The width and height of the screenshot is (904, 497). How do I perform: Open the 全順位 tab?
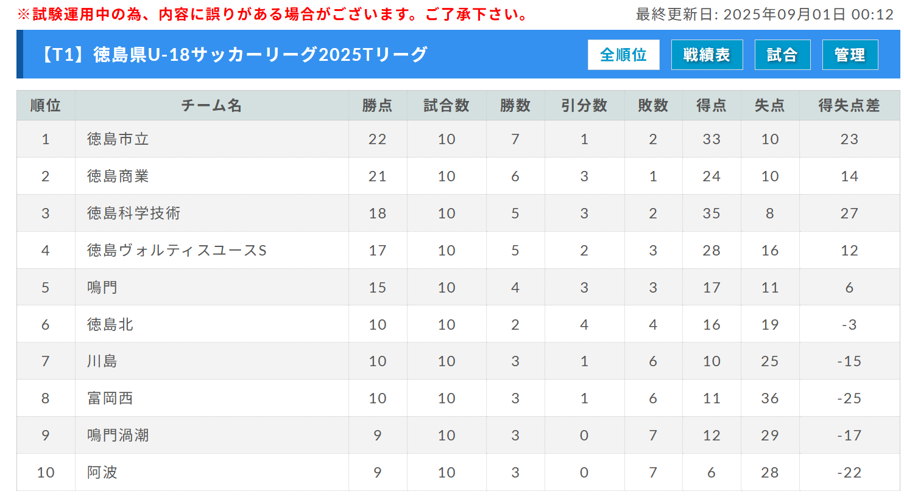[623, 55]
